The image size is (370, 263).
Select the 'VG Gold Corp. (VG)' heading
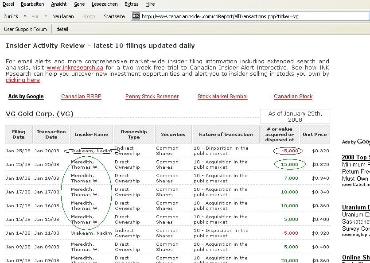(39, 114)
